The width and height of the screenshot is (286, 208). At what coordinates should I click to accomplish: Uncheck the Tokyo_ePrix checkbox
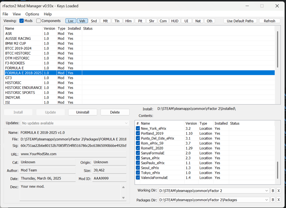tap(138, 173)
